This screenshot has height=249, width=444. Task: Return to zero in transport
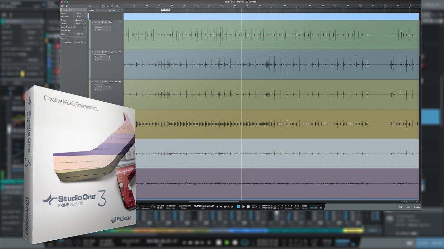point(232,206)
